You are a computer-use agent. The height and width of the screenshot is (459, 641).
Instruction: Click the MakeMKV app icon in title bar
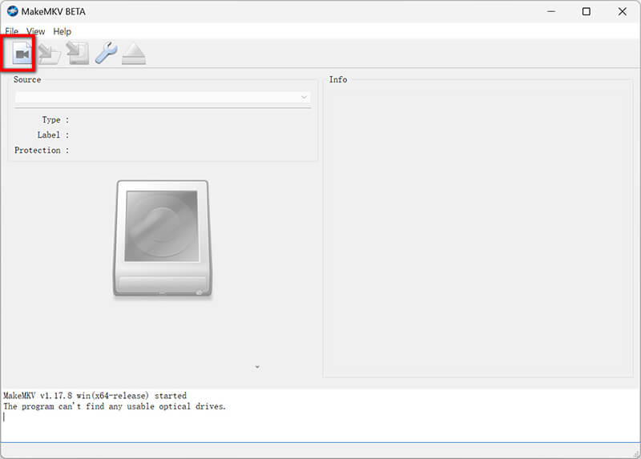pyautogui.click(x=12, y=11)
